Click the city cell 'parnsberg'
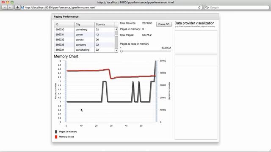The width and height of the screenshot is (271, 152). [81, 30]
